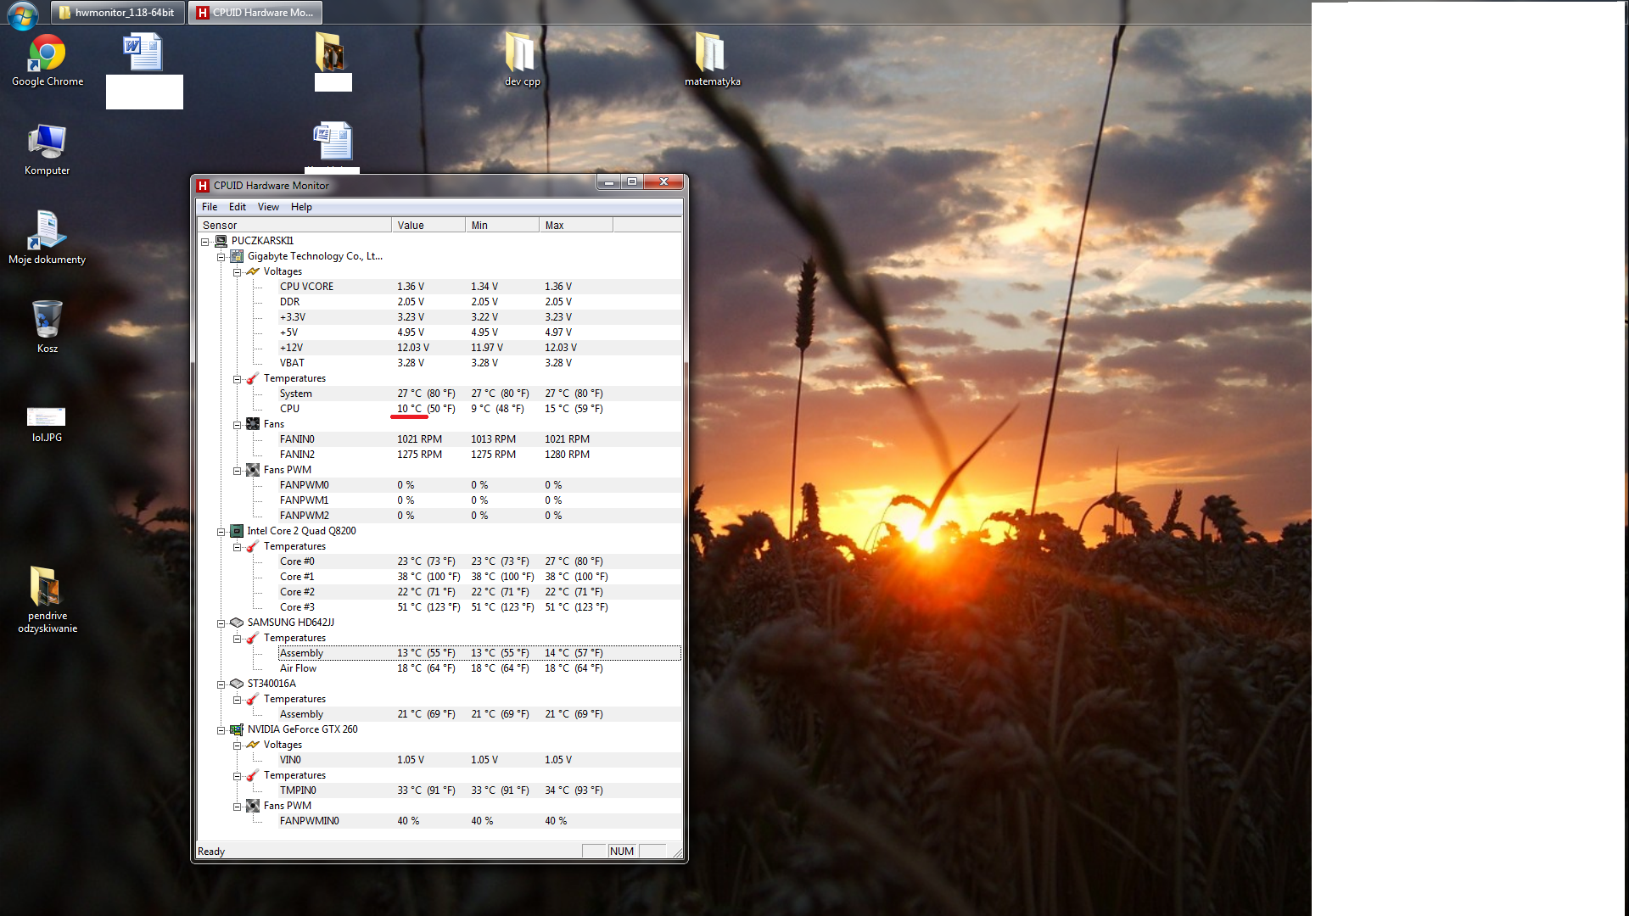Image resolution: width=1629 pixels, height=916 pixels.
Task: Collapse the SAMSUNG HD642JJ node
Action: (x=221, y=623)
